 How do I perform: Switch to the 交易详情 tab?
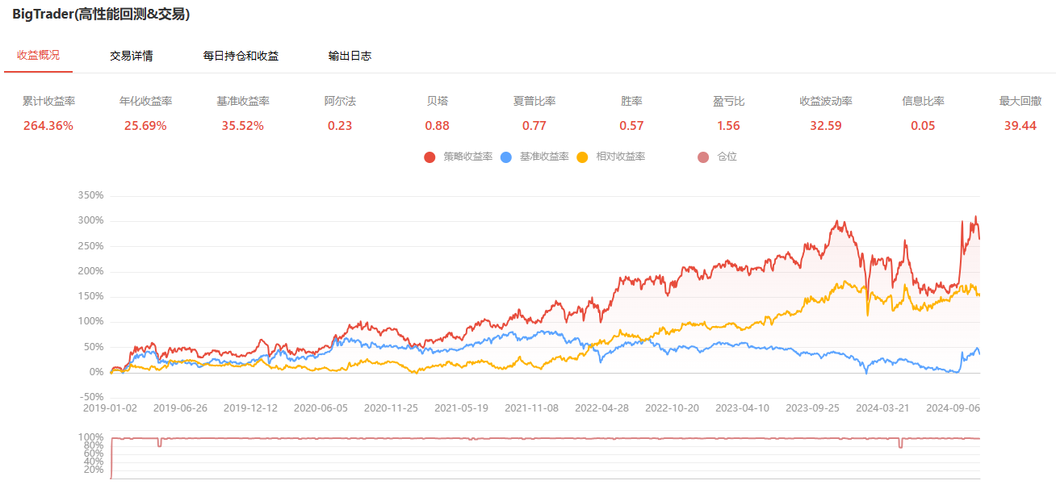(132, 56)
